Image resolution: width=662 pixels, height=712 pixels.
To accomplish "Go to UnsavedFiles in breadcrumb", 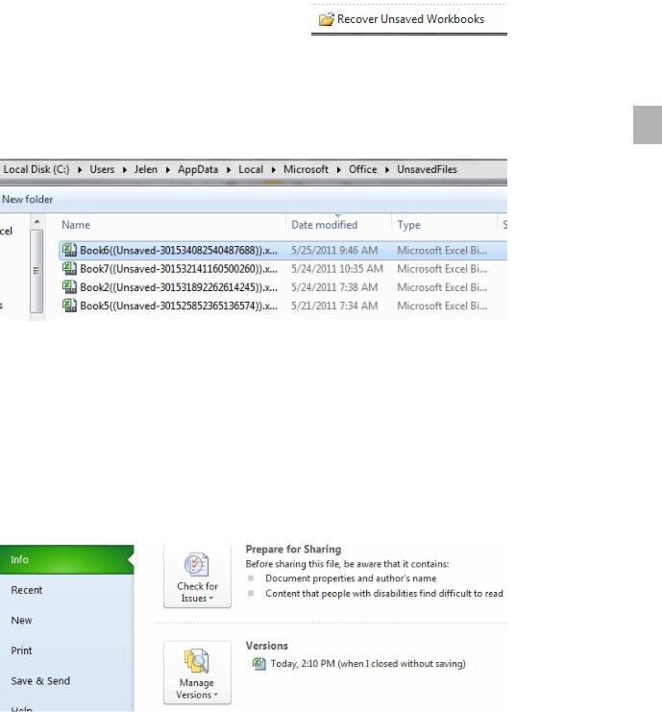I will pyautogui.click(x=427, y=169).
